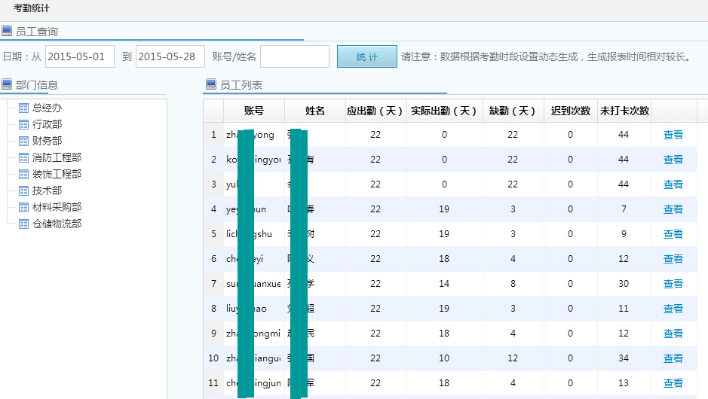Click the 财务部 department icon

(23, 141)
